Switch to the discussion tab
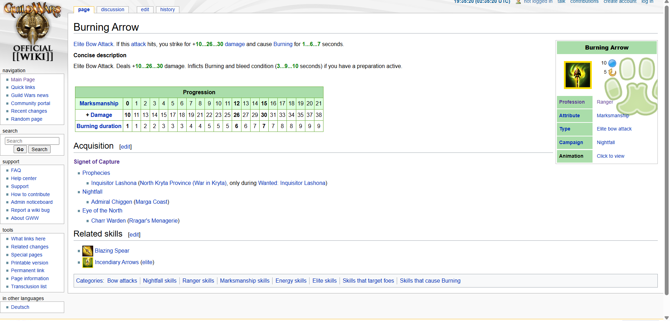 click(x=112, y=9)
